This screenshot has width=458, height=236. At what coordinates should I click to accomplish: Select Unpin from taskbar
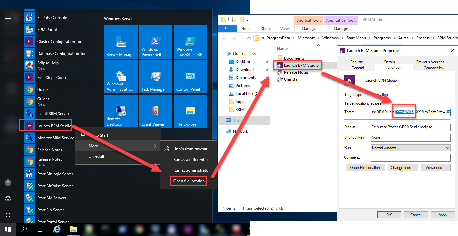point(189,149)
